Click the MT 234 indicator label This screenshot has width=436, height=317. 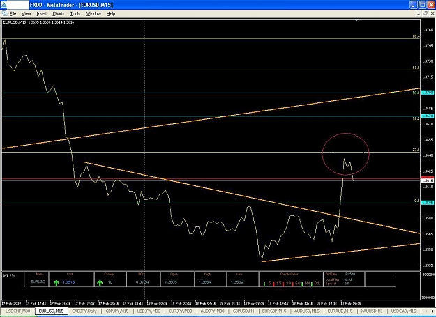click(10, 276)
